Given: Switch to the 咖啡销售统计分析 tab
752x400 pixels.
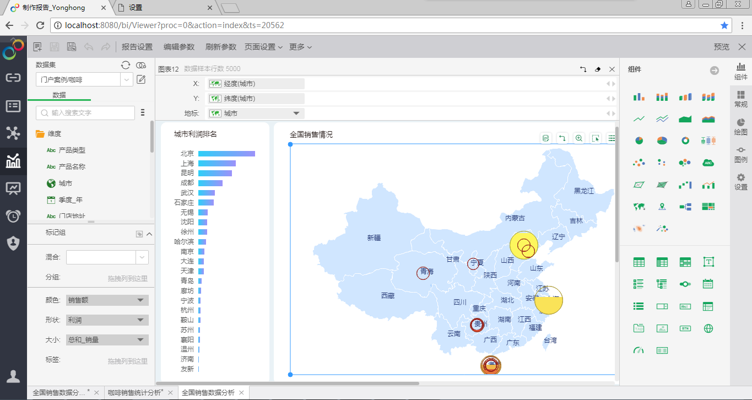Looking at the screenshot, I should 135,392.
